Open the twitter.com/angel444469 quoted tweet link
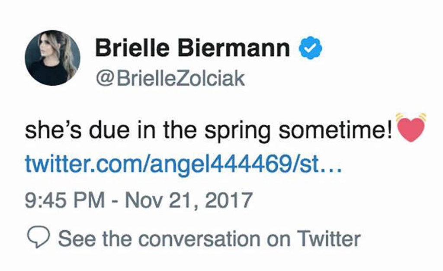 coord(184,165)
